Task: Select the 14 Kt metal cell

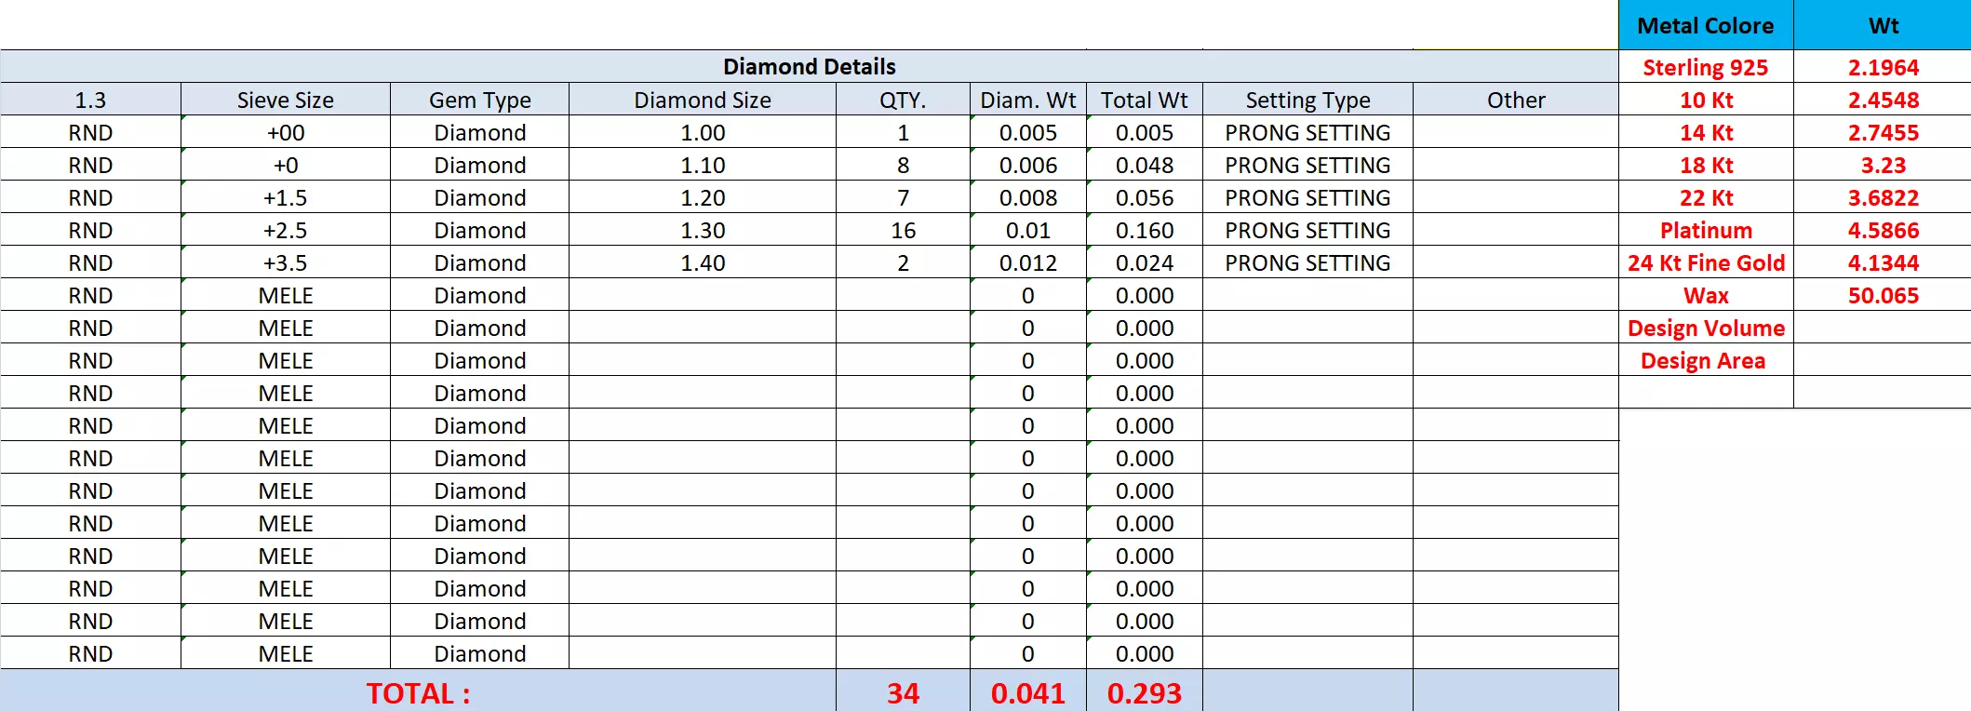Action: [1706, 132]
